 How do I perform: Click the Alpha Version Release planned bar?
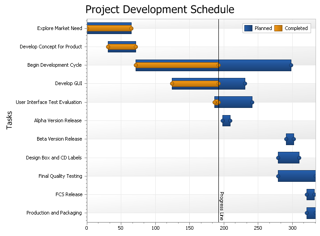(226, 120)
